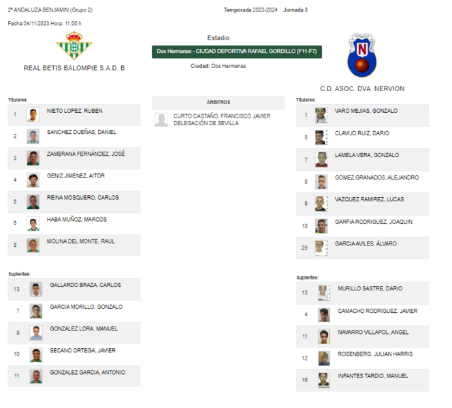Open player Zambrana Fernández, José

click(86, 154)
